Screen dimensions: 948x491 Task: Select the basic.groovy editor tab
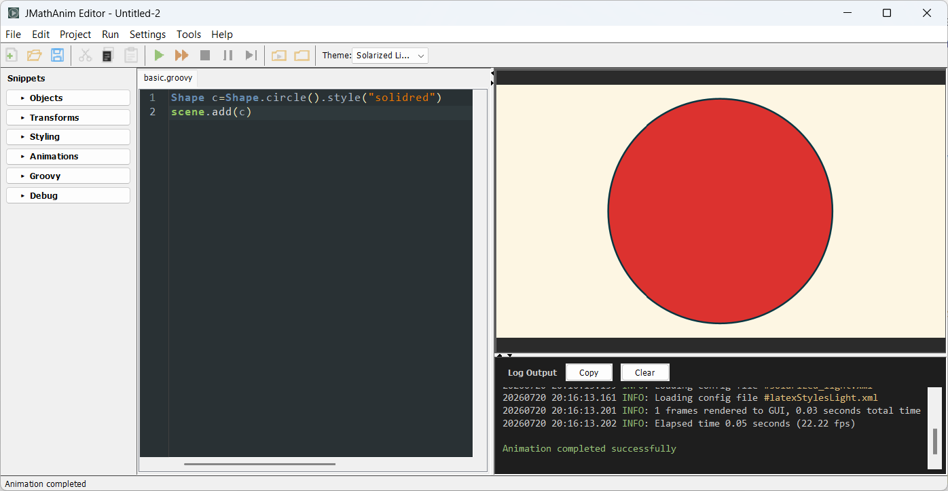pyautogui.click(x=168, y=78)
